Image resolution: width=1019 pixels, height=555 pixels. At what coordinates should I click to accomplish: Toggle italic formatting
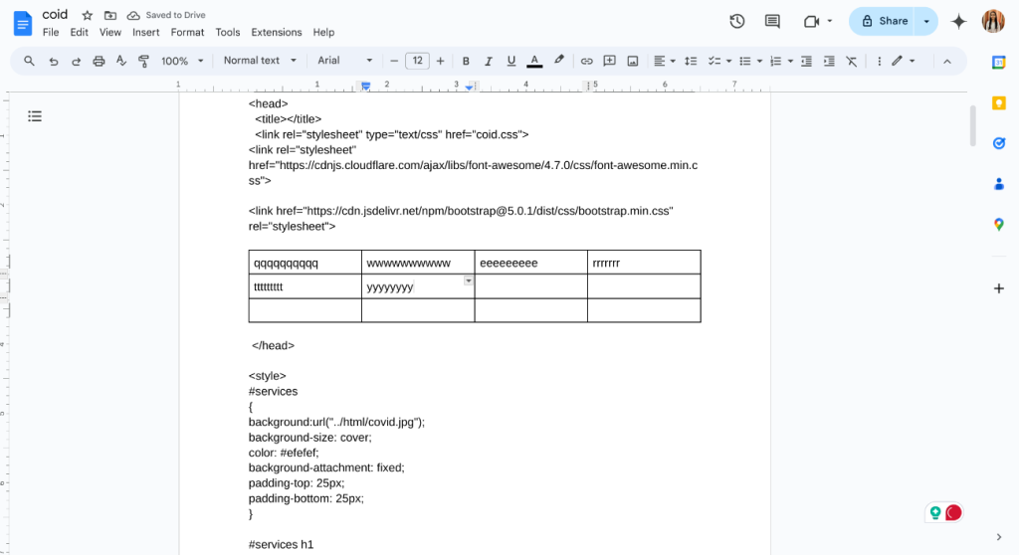click(489, 61)
